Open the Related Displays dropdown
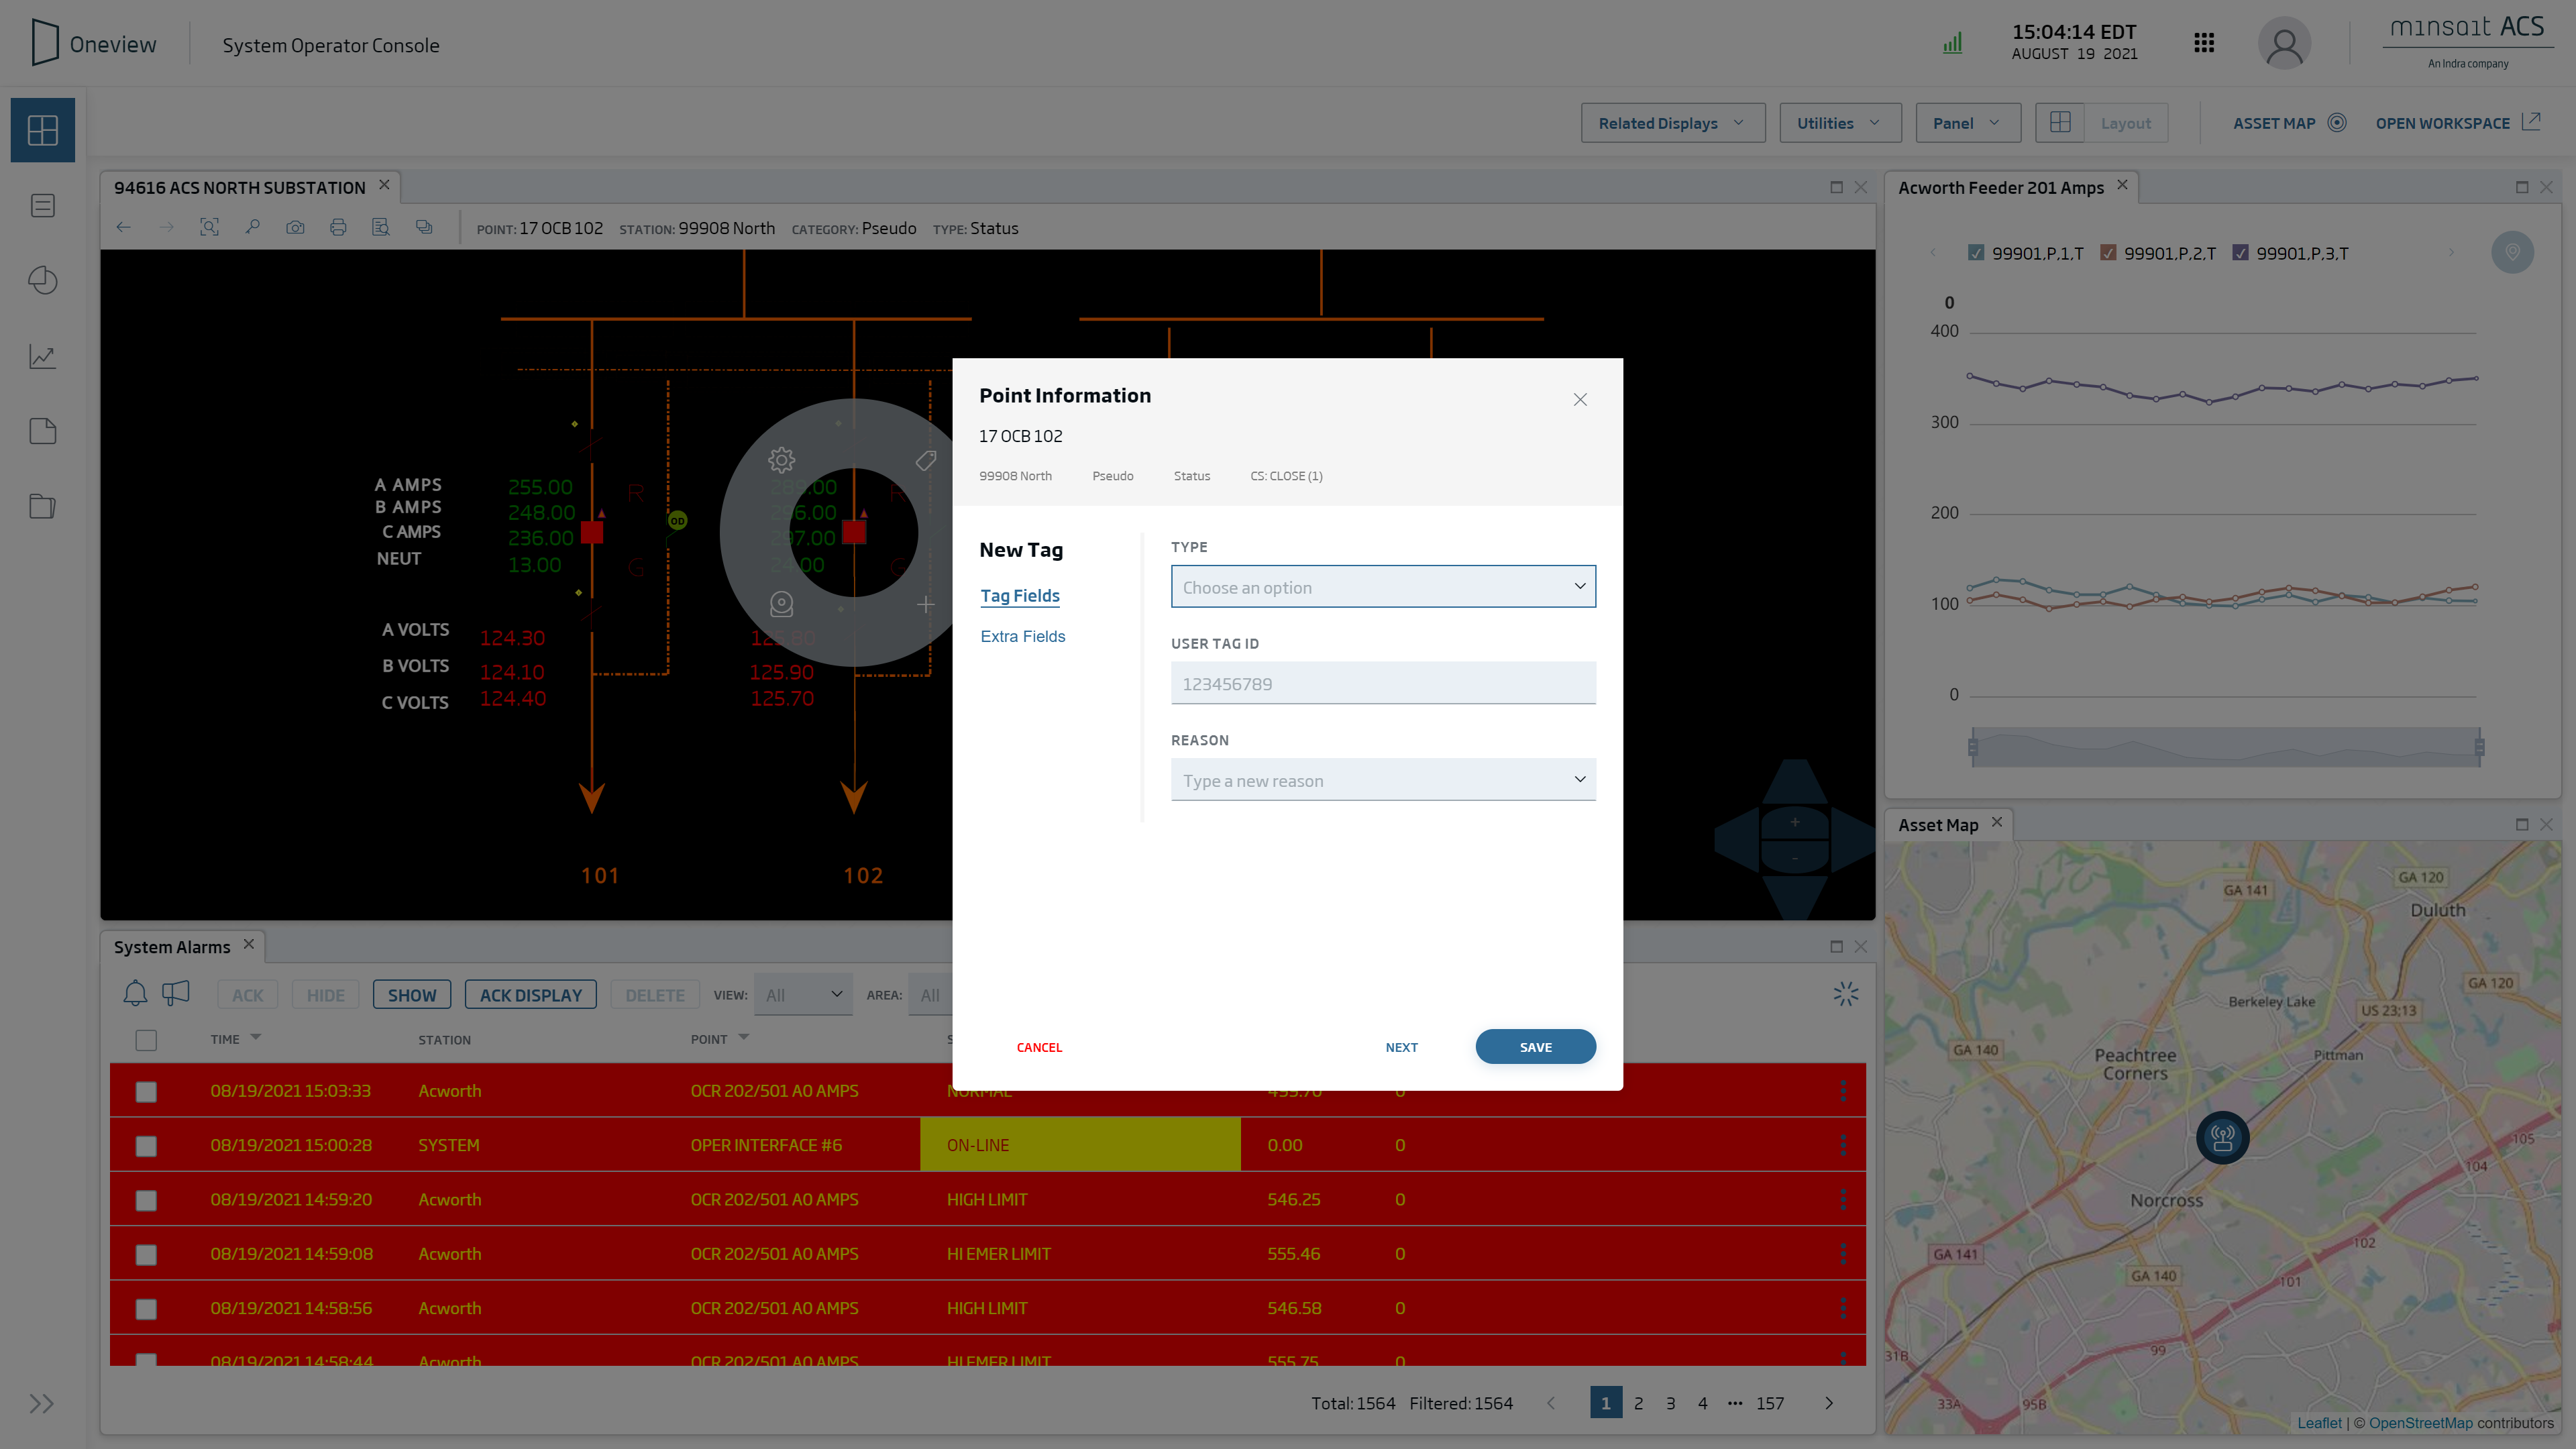 pyautogui.click(x=1672, y=122)
